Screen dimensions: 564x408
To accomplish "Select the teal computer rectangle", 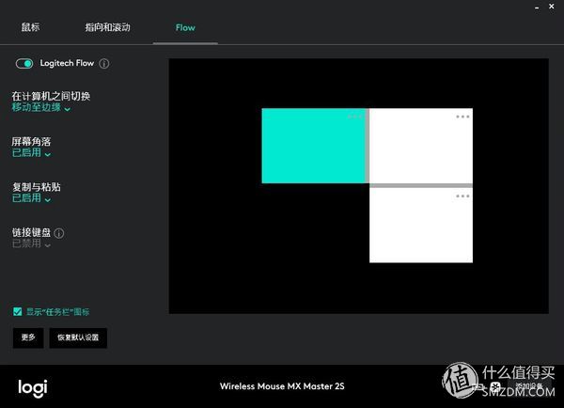I will point(313,146).
